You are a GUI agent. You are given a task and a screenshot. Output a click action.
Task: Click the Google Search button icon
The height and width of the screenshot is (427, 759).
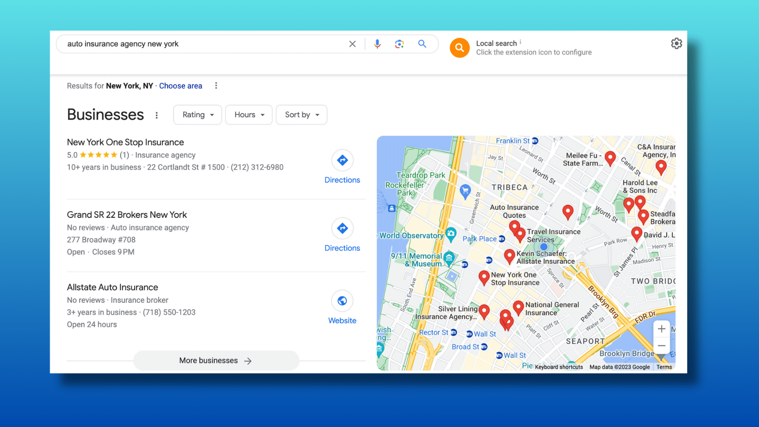click(422, 44)
